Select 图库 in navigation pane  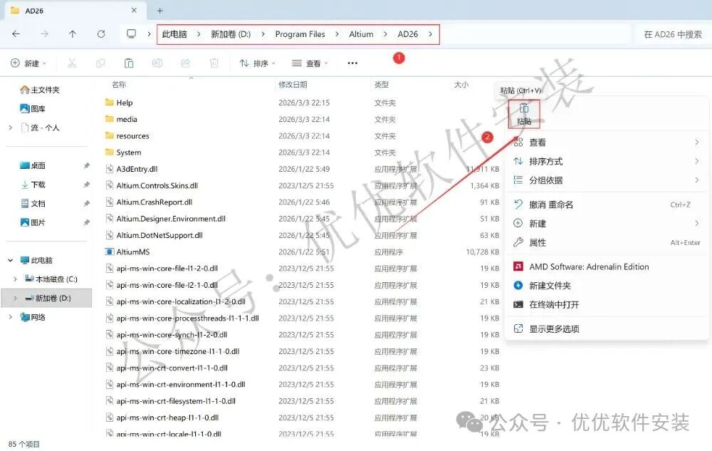(x=33, y=108)
